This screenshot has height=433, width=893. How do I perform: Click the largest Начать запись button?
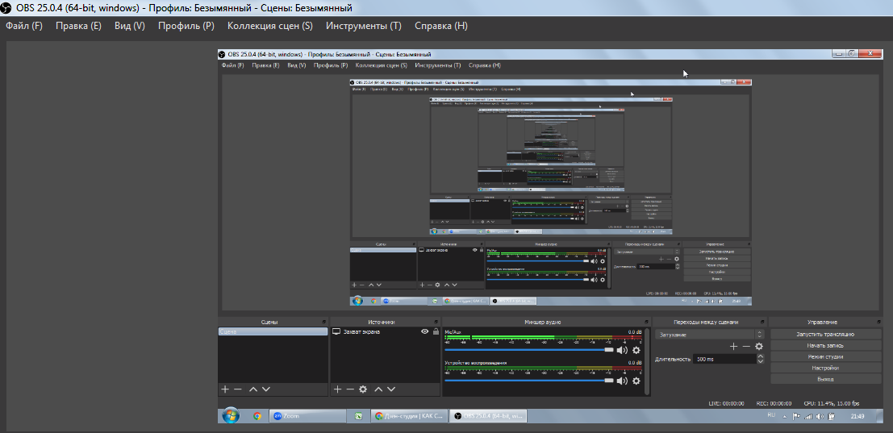[825, 345]
